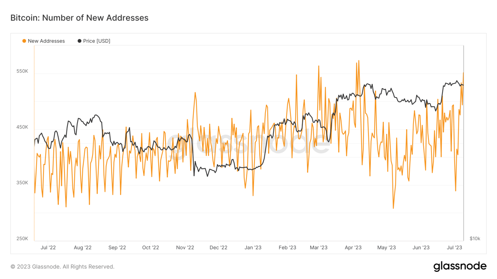Toggle the New Addresses series label
The height and width of the screenshot is (279, 497).
(x=46, y=41)
